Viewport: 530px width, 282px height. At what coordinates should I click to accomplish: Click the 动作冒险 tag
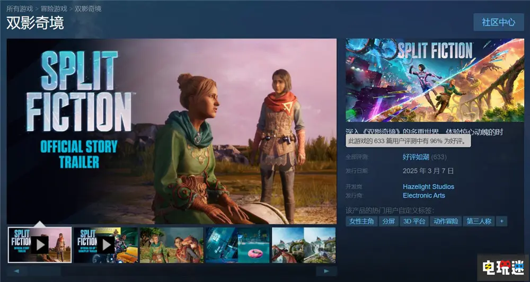tap(445, 221)
